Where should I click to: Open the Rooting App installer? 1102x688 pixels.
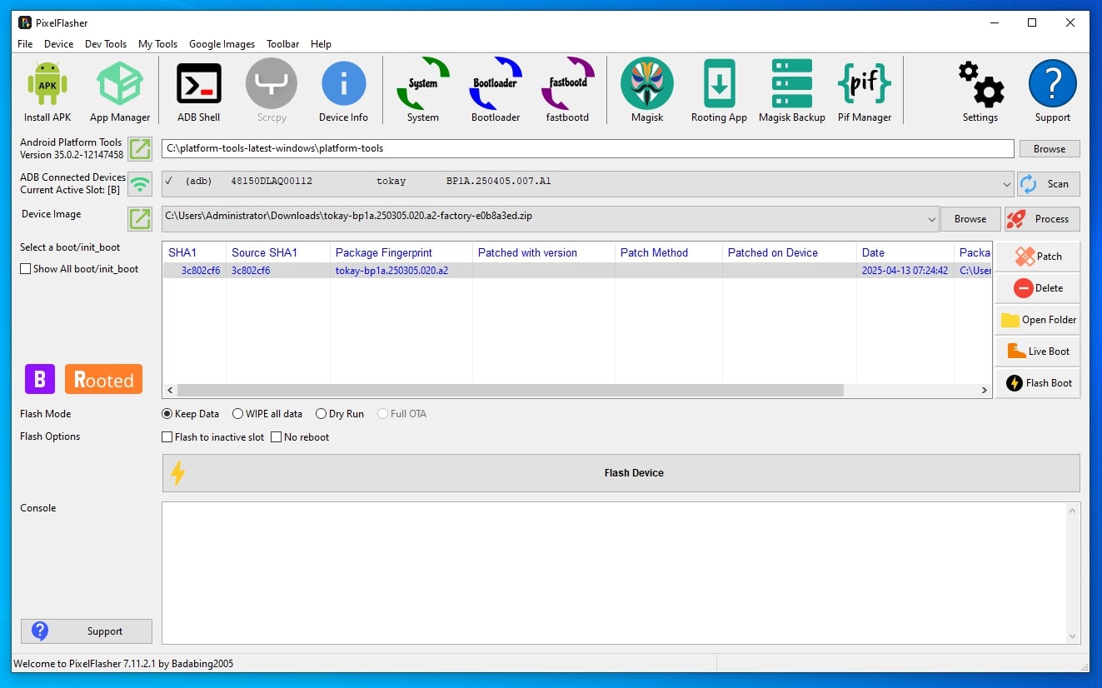pos(719,92)
